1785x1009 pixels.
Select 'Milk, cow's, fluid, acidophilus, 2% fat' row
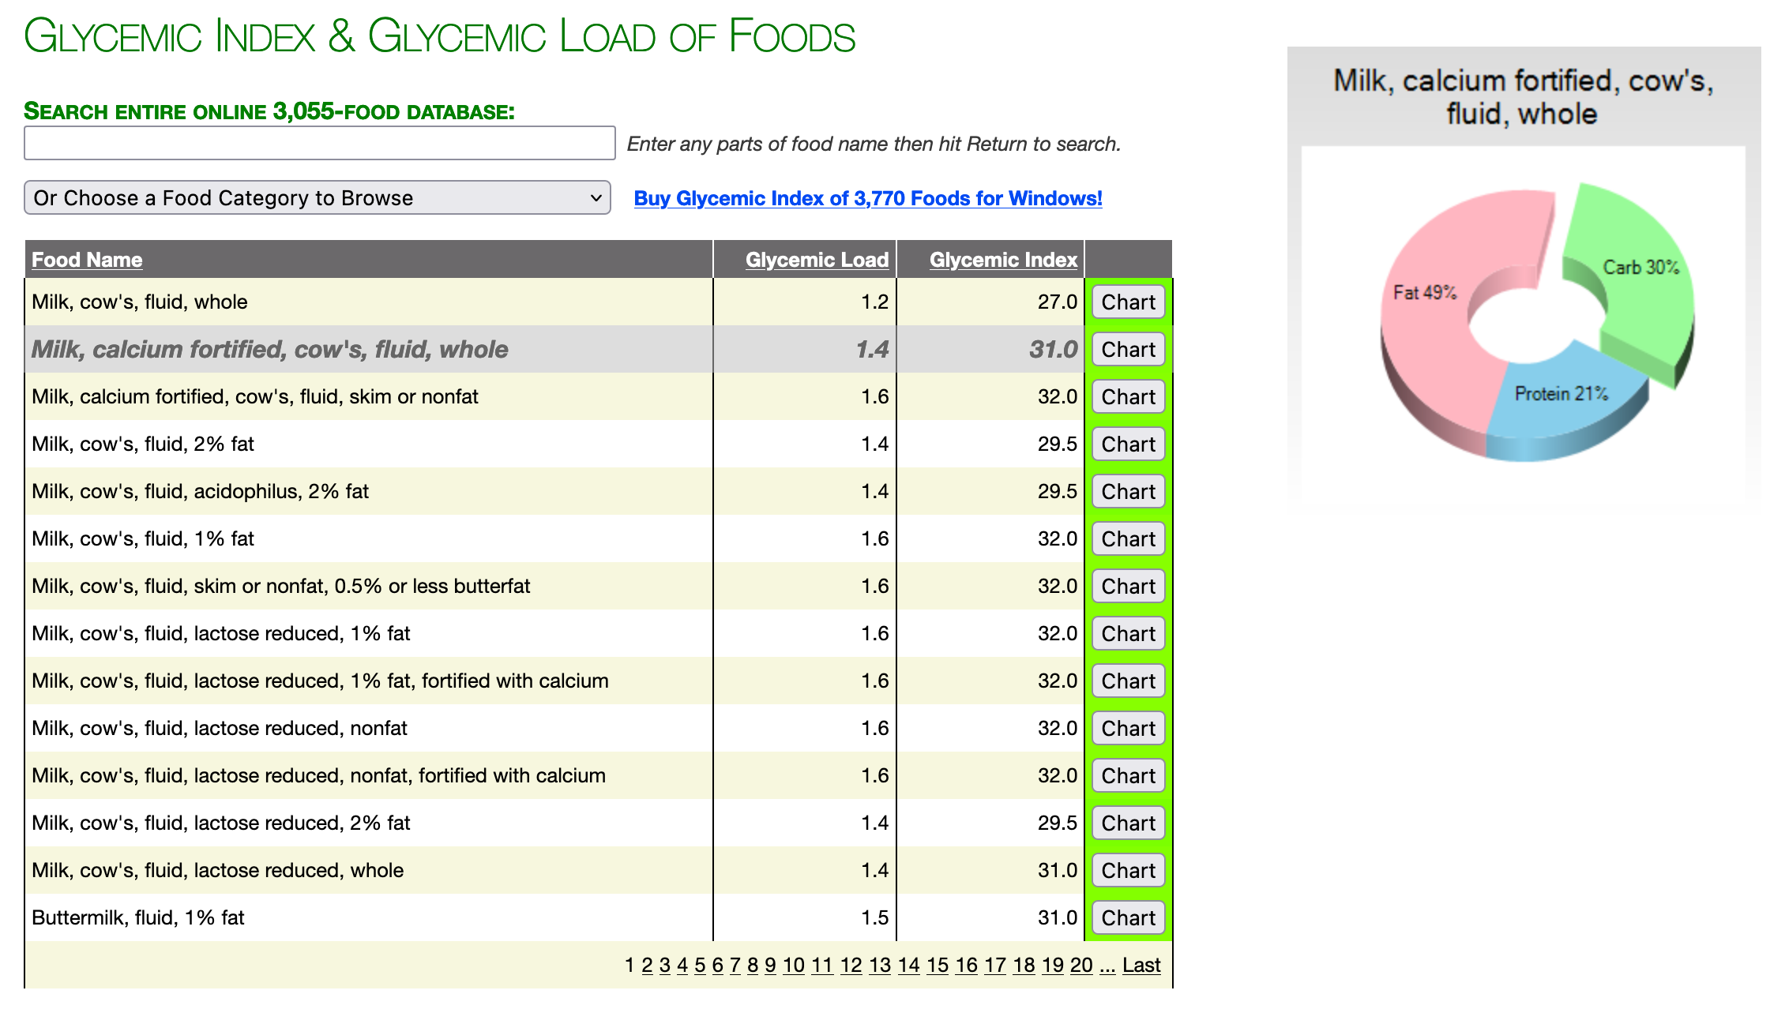click(x=555, y=491)
